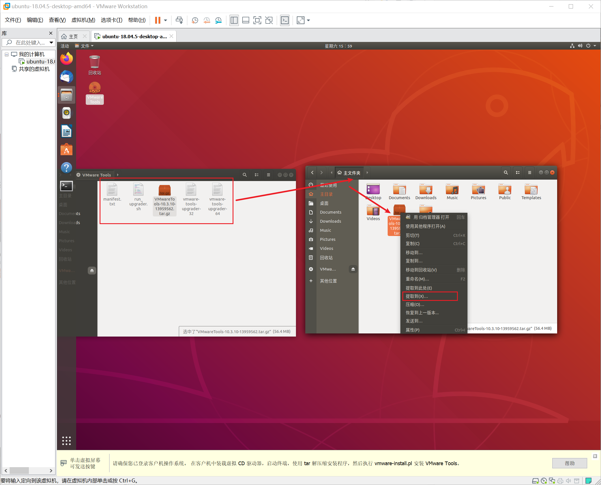Open the 文件(F) menu in VMware
This screenshot has width=601, height=485.
[13, 20]
